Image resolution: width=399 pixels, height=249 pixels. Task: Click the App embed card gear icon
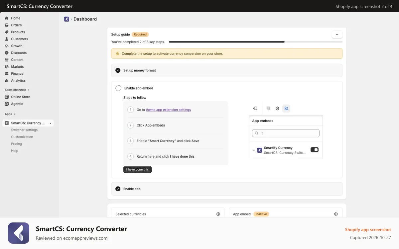point(336,214)
